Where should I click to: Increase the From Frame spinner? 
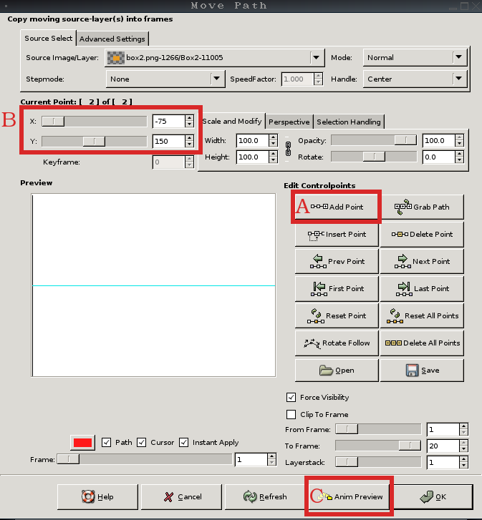tap(463, 426)
